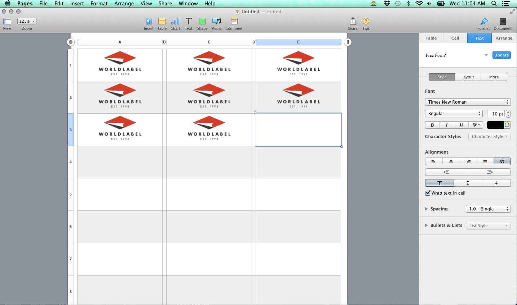Open the Arrange menu in menu bar
The width and height of the screenshot is (517, 305).
point(124,3)
